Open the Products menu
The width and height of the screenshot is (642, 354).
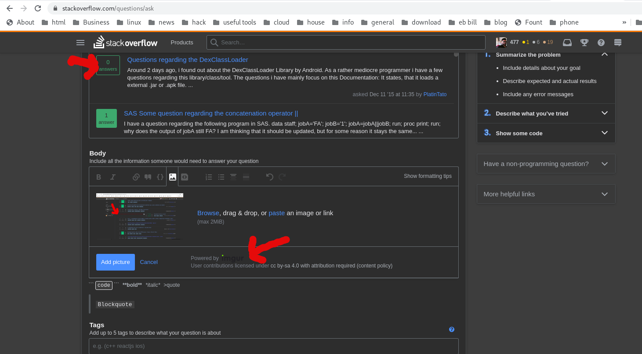[182, 43]
